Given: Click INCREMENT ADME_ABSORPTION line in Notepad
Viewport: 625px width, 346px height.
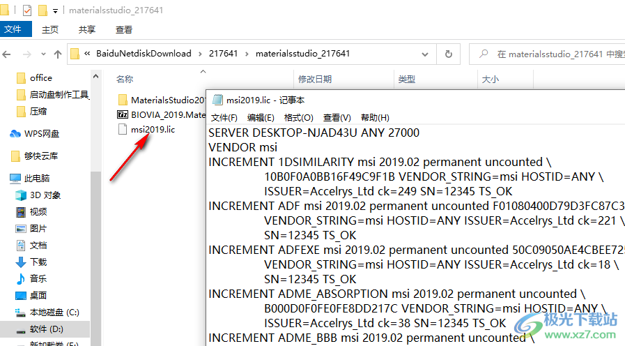Looking at the screenshot, I should (x=397, y=294).
